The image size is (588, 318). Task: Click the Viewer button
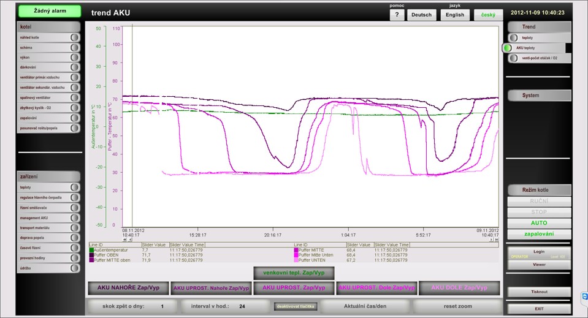[x=539, y=265]
